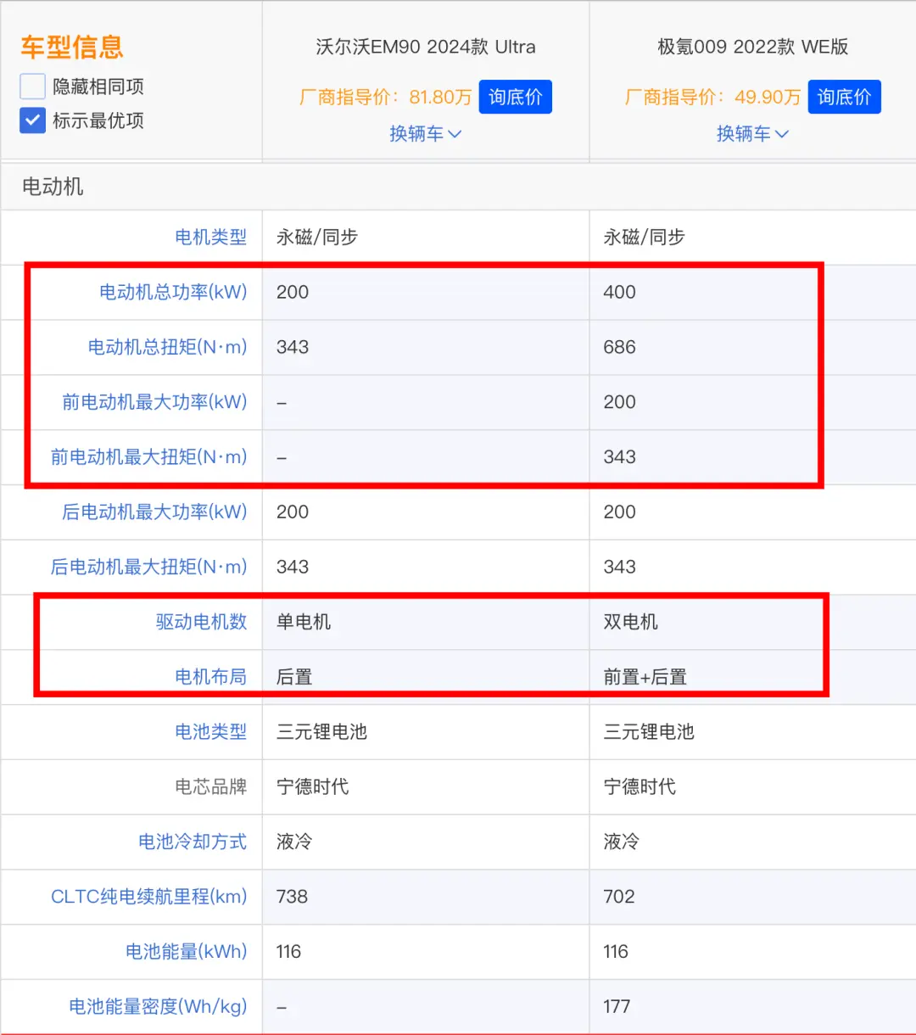Image resolution: width=916 pixels, height=1035 pixels.
Task: Open the 电池冷却方式 parameter link
Action: click(193, 842)
